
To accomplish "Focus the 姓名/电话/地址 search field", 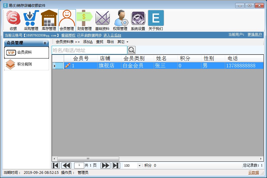I will [89, 50].
